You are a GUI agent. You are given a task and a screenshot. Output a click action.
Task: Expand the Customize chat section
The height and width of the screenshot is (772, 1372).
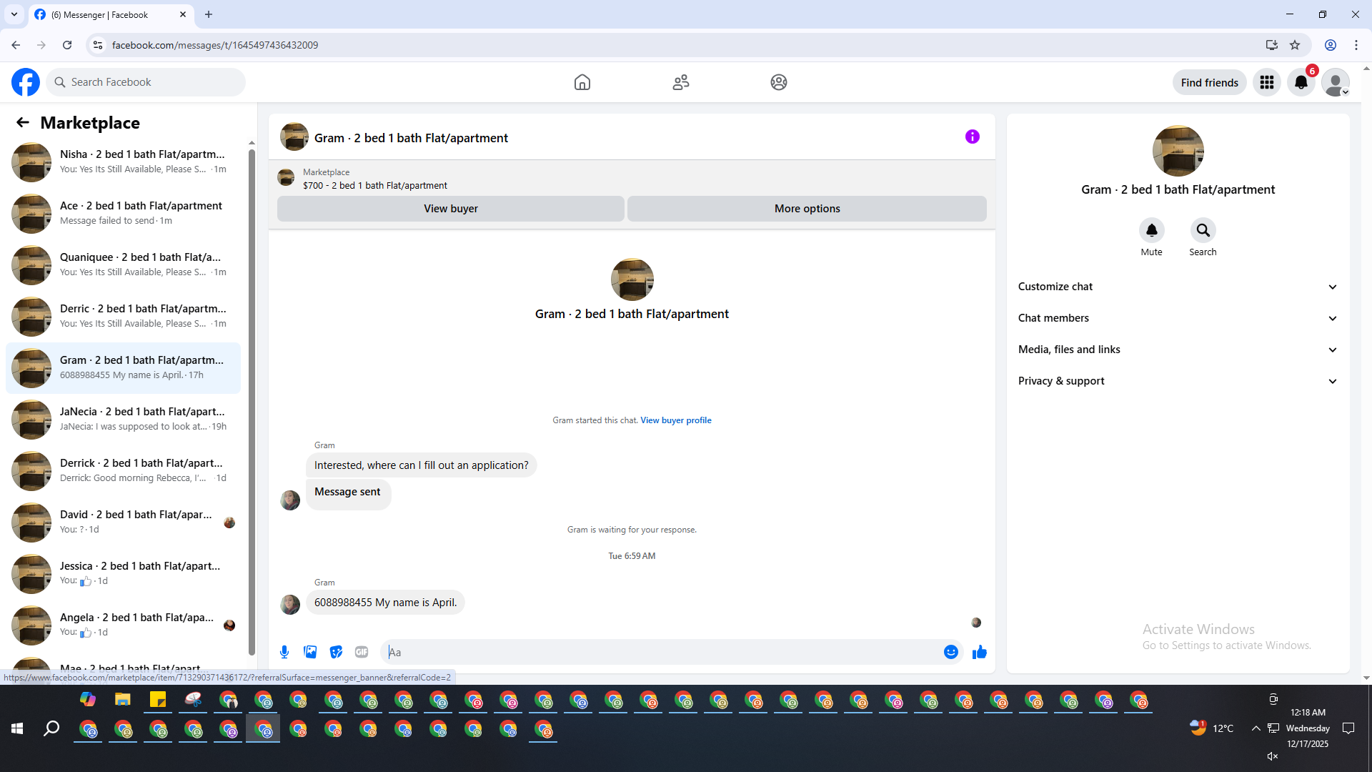(x=1178, y=287)
